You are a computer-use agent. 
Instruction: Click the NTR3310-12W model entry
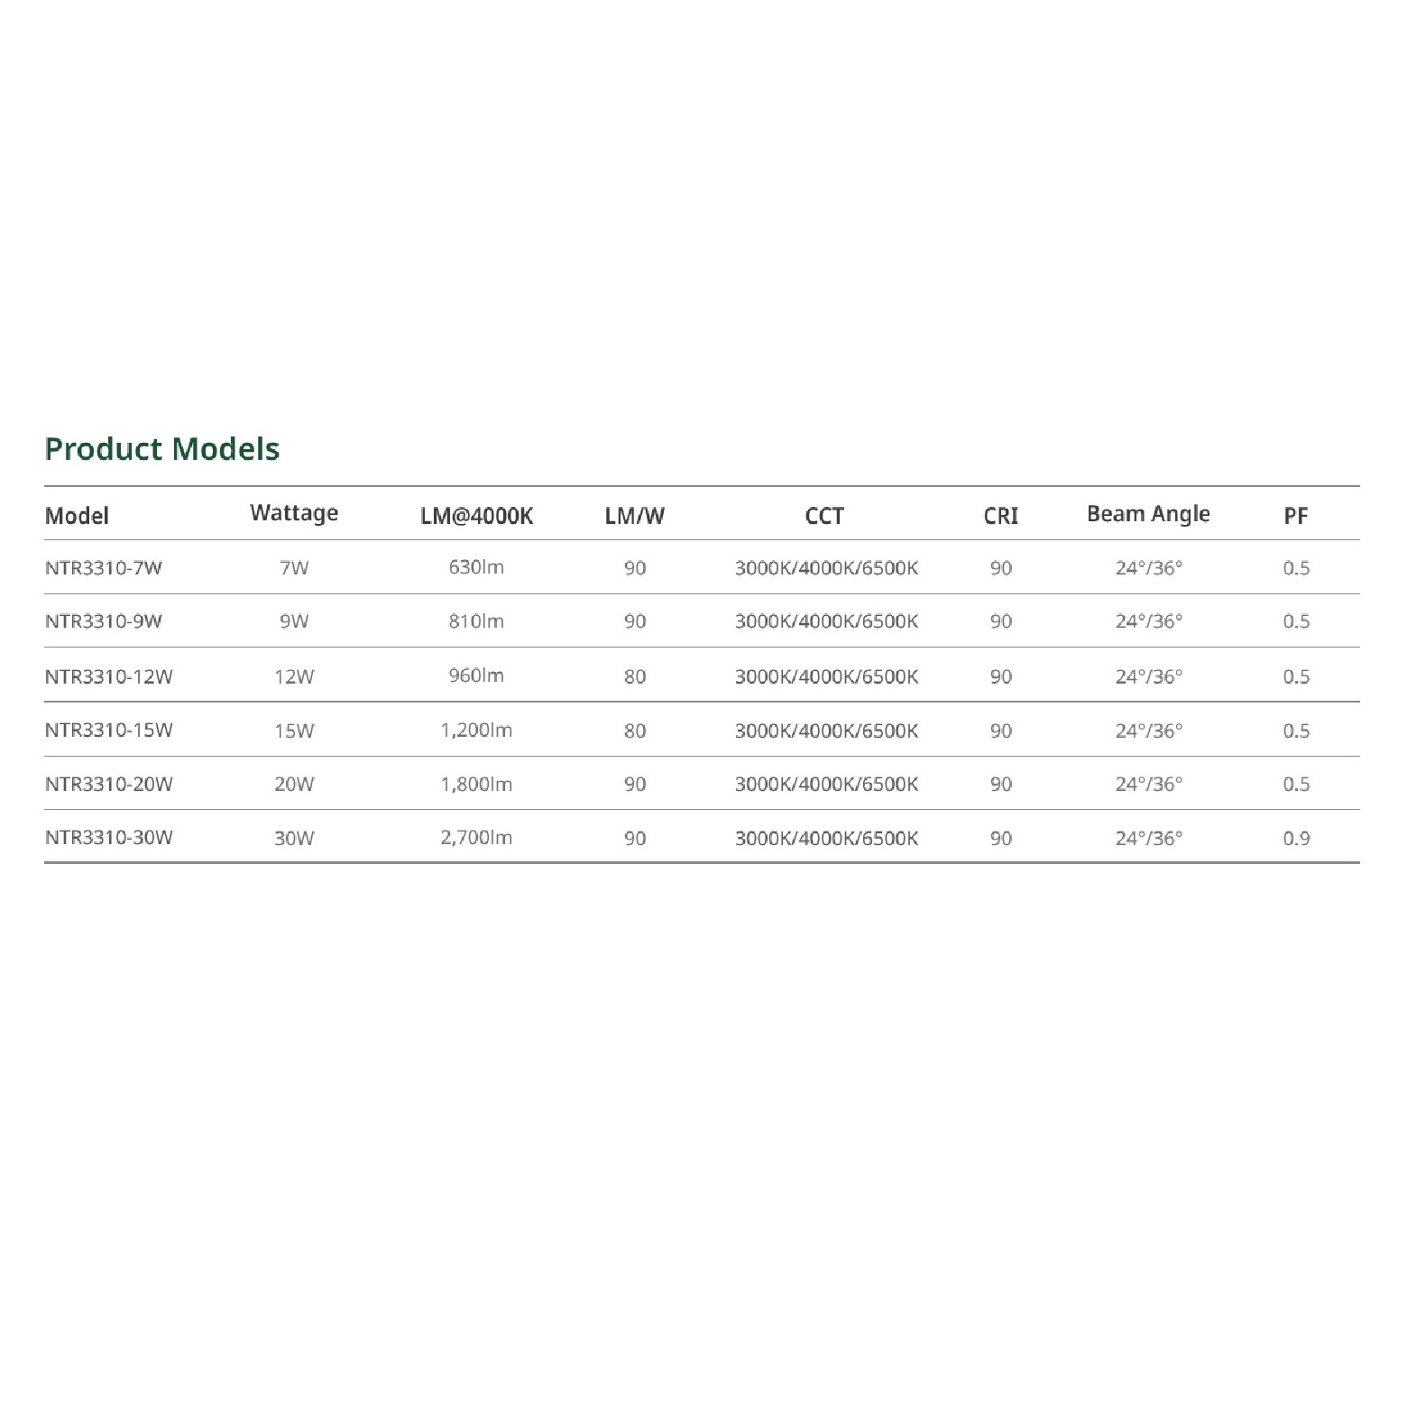click(108, 676)
